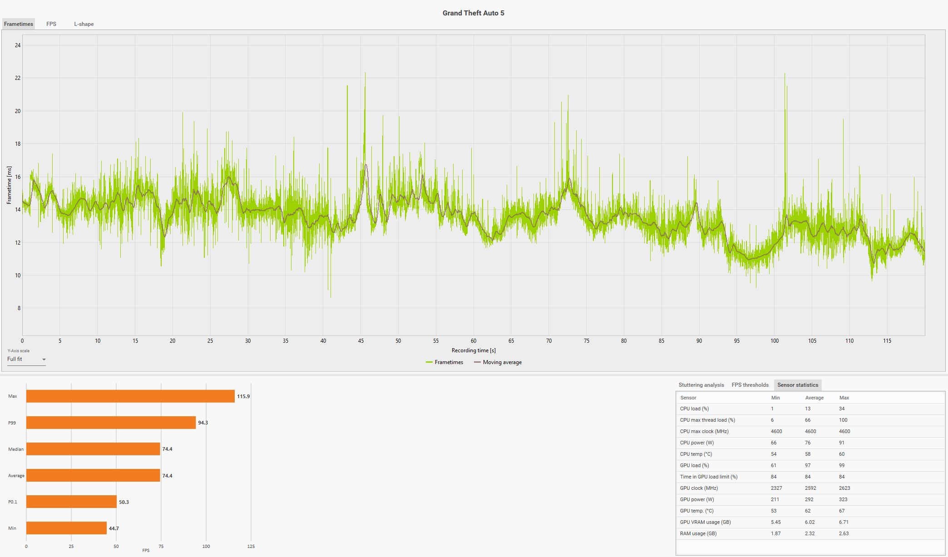Open the Stuttering analysis tab
Screen dimensions: 948x557
701,385
